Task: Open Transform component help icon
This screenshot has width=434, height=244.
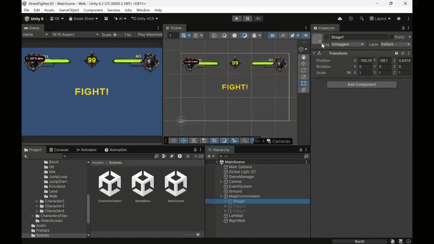Action: pos(397,53)
